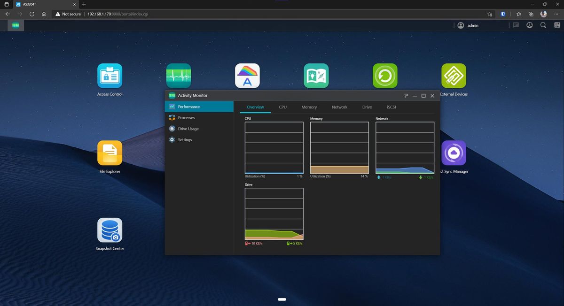This screenshot has width=564, height=306.
Task: Open the dashboard gauge tools icon
Action: point(530,25)
